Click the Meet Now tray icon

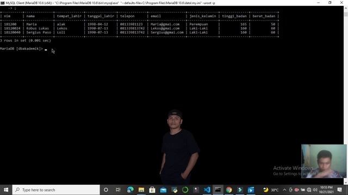[290, 190]
